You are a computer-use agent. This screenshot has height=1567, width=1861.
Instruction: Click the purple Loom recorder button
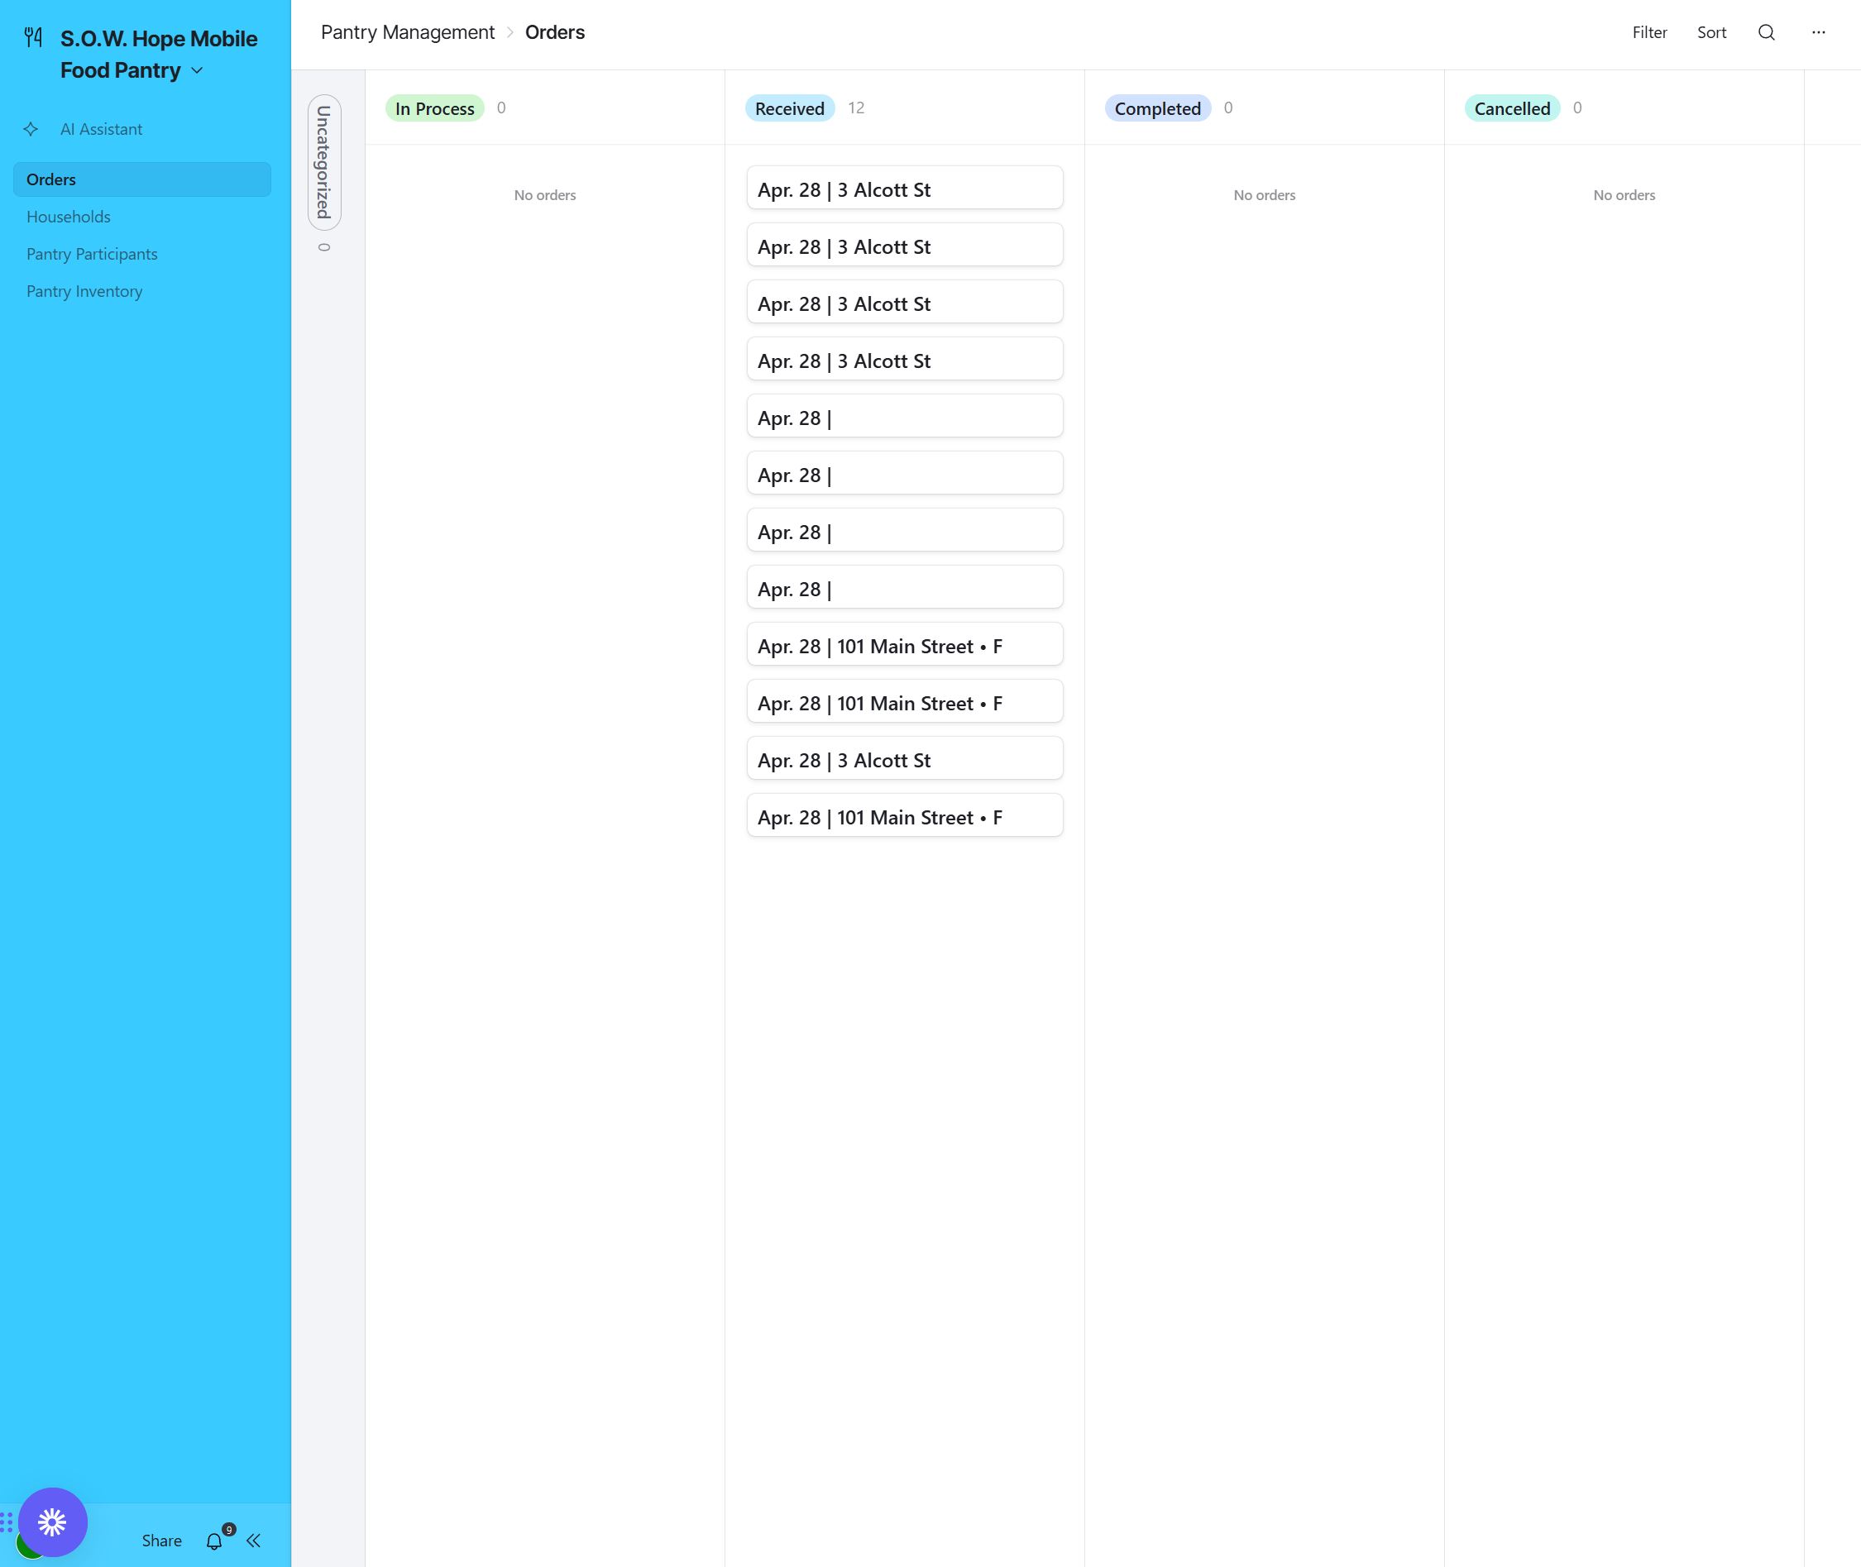52,1522
